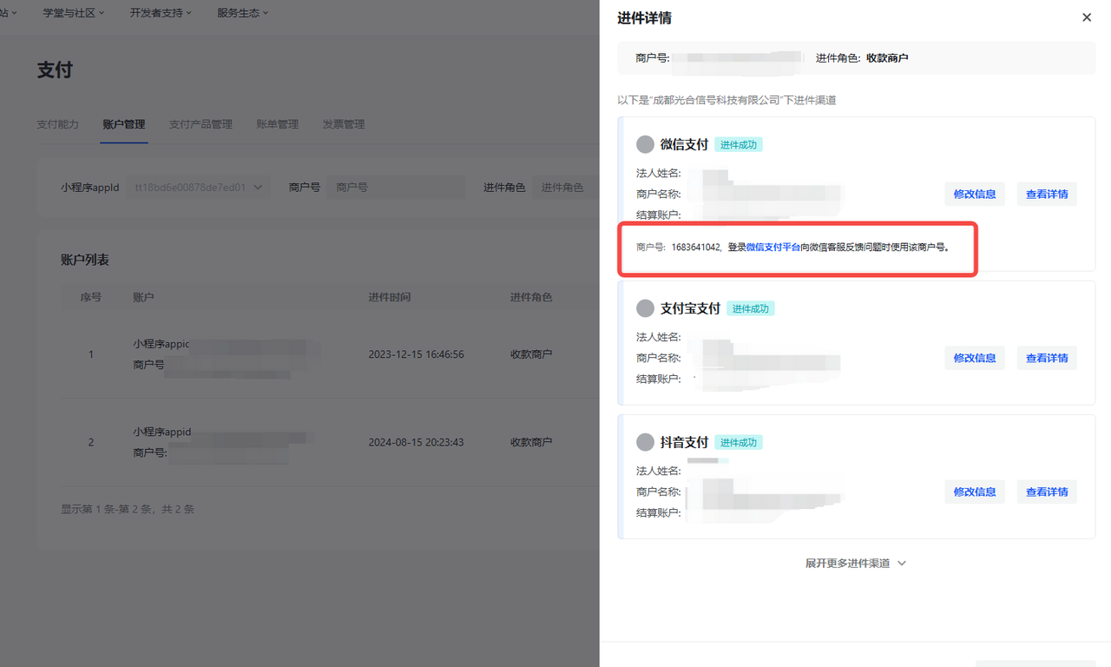Open the 服务生态 dropdown menu

[242, 13]
